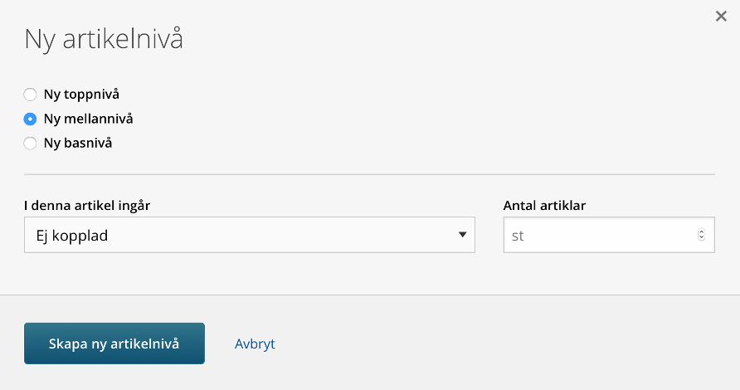Click the blue selected radio dot indicator

pos(30,119)
